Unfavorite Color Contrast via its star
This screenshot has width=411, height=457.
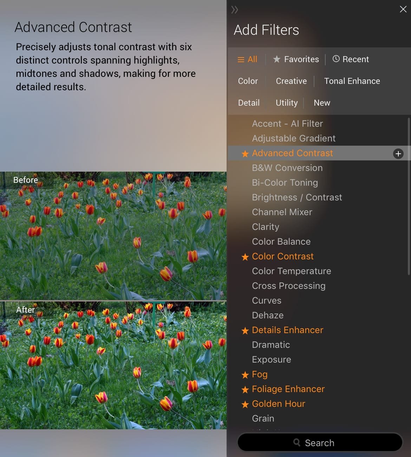click(245, 257)
